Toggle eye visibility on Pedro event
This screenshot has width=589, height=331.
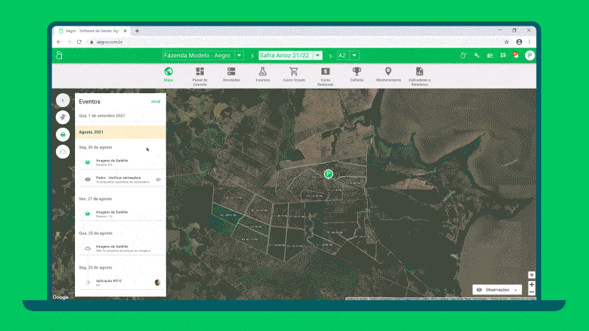point(158,179)
